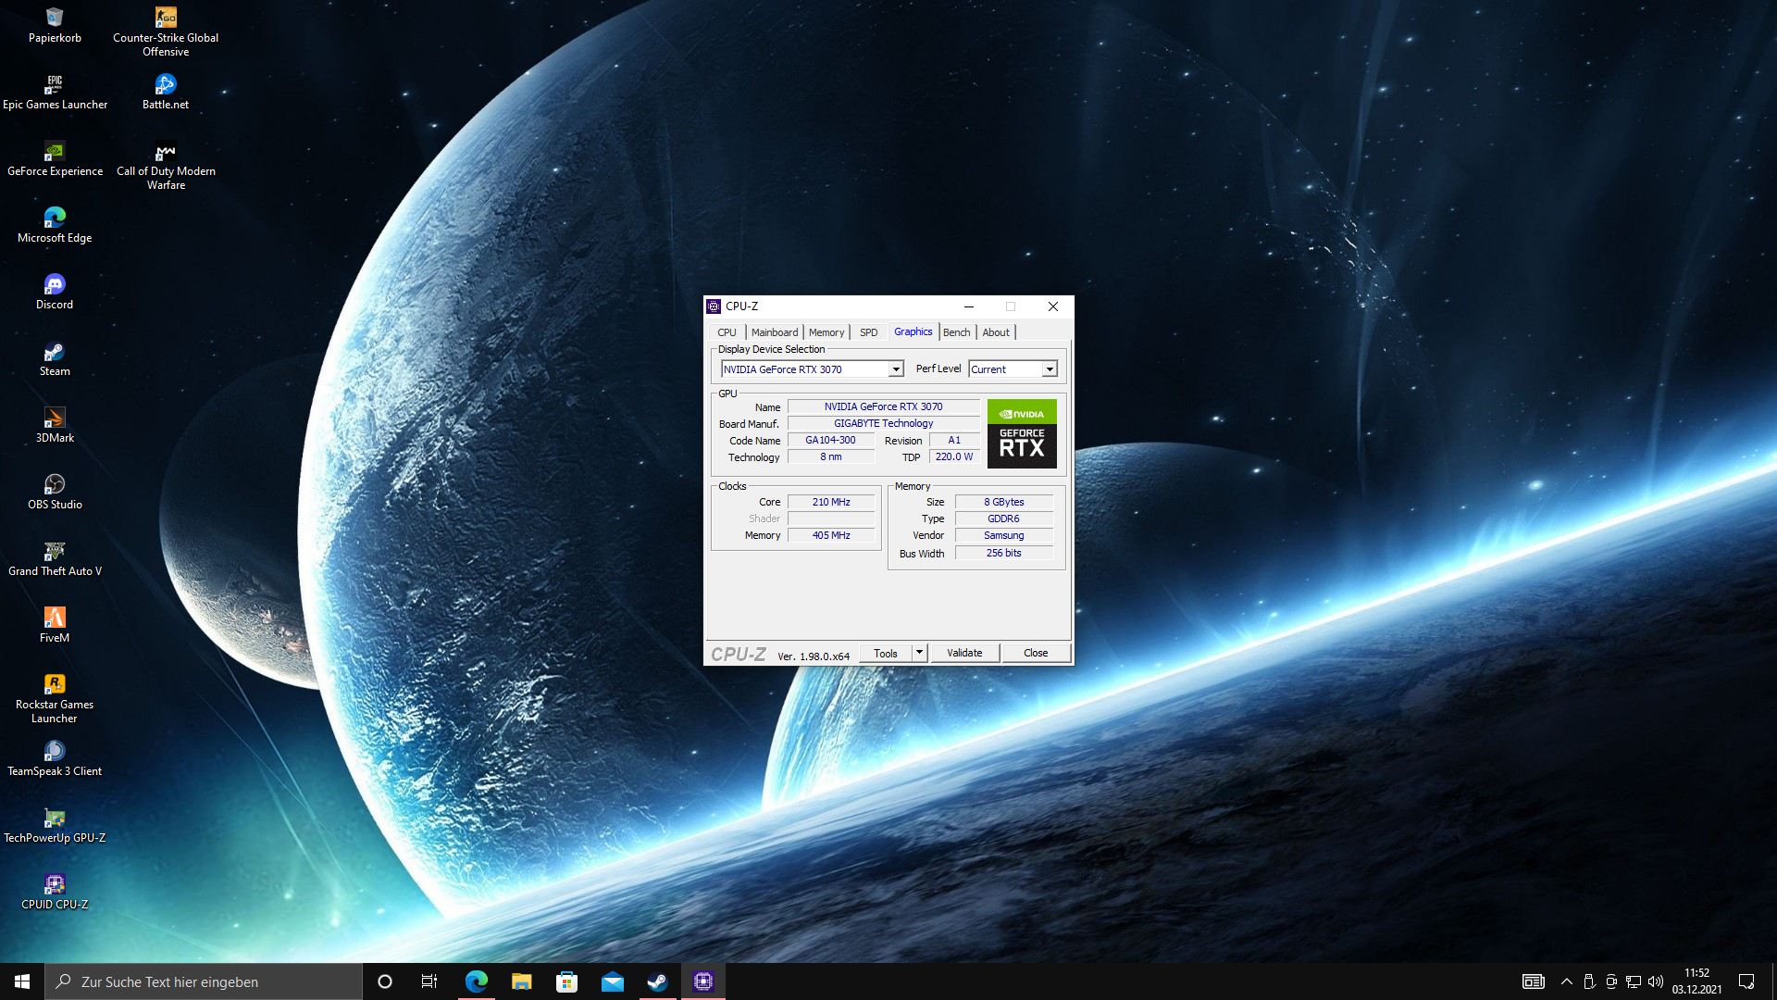This screenshot has width=1777, height=1000.
Task: Expand the Display Device Selection dropdown
Action: point(895,369)
